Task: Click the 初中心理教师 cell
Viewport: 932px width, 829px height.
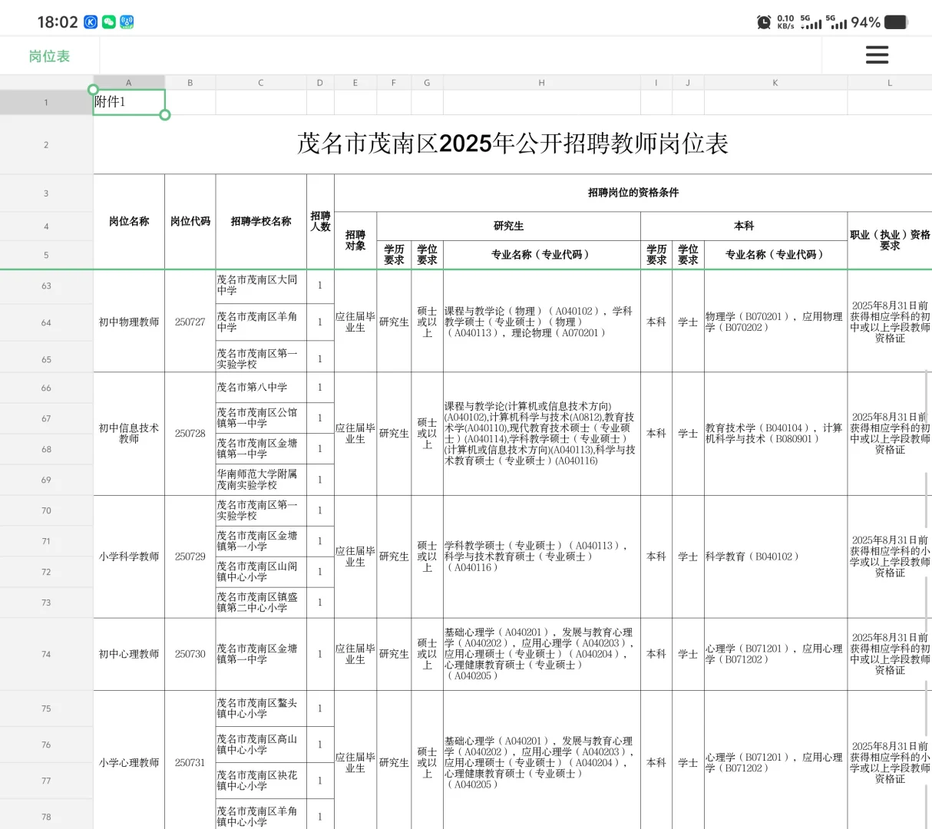Action: pos(129,654)
